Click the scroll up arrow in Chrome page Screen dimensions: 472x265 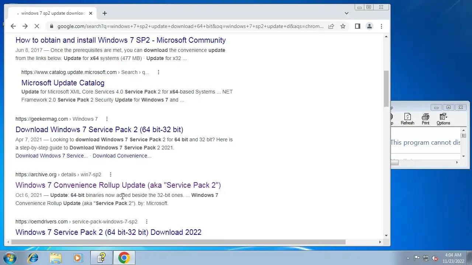pos(386,36)
